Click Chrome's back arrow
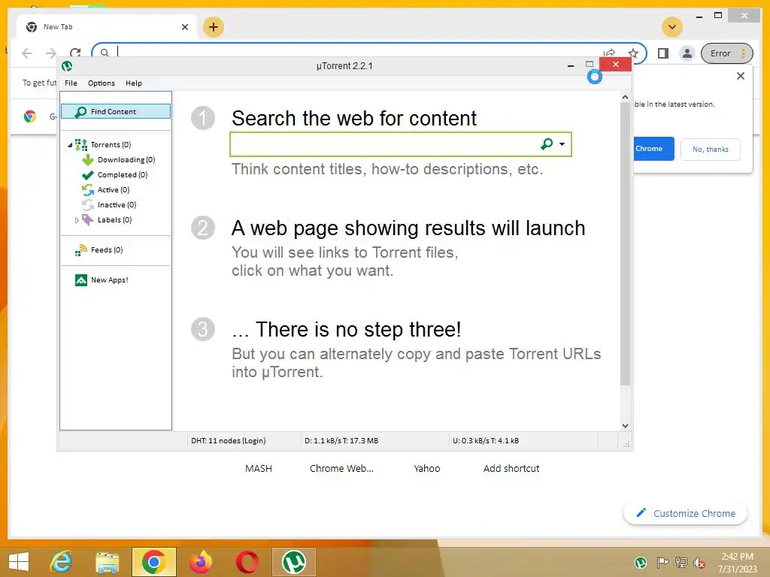Image resolution: width=770 pixels, height=577 pixels. [27, 53]
